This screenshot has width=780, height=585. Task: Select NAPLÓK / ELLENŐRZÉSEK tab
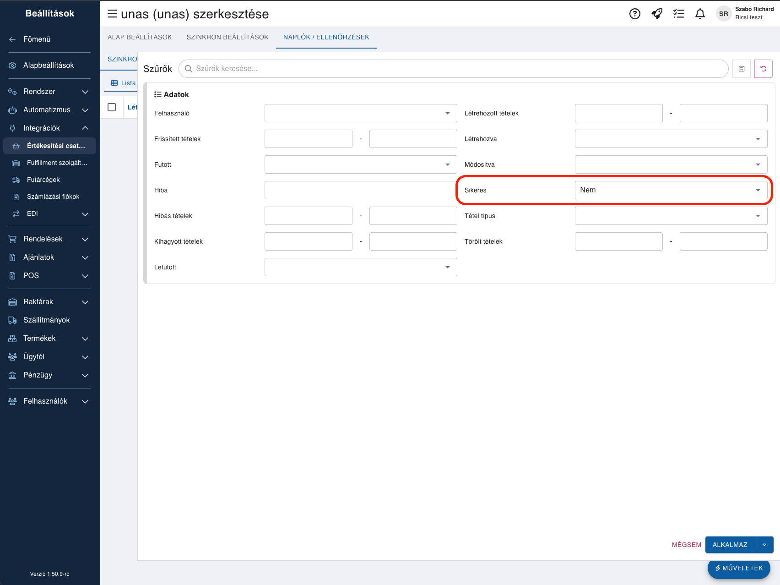[x=326, y=37]
